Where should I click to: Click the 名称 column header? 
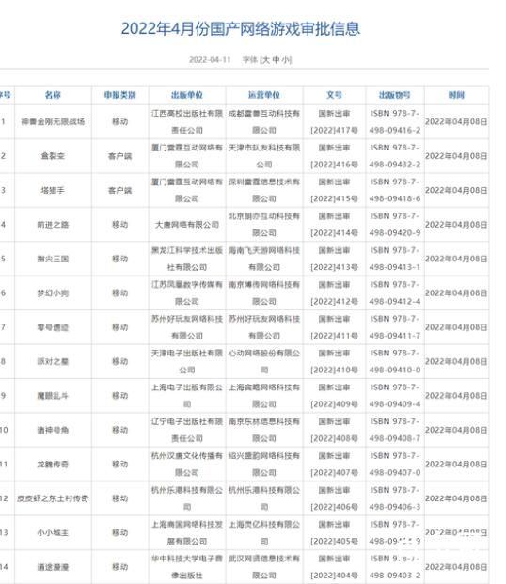pyautogui.click(x=53, y=95)
